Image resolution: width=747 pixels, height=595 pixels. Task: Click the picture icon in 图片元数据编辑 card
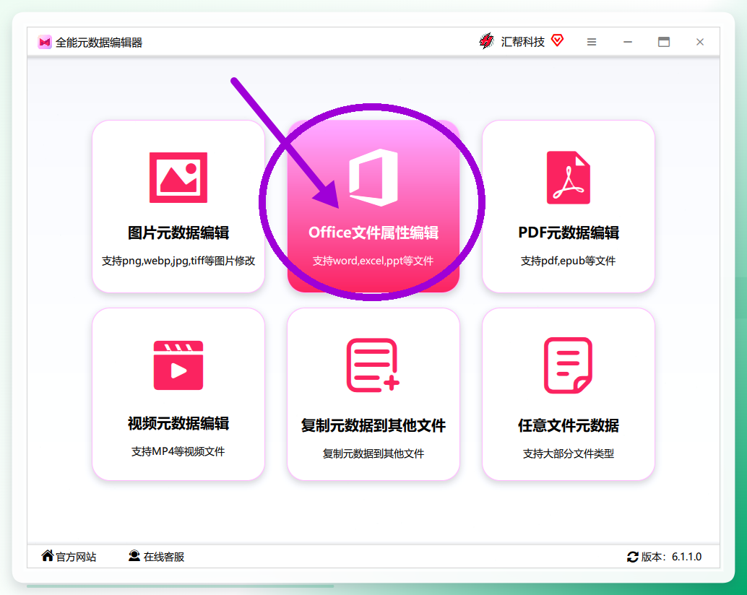[x=178, y=178]
